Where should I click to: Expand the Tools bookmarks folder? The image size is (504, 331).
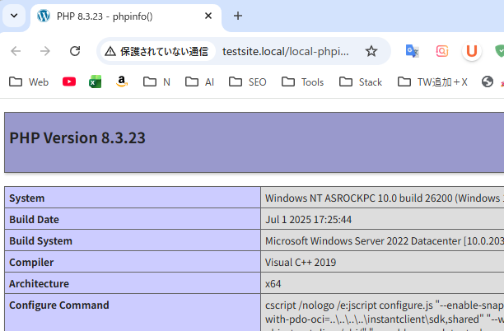click(x=302, y=82)
